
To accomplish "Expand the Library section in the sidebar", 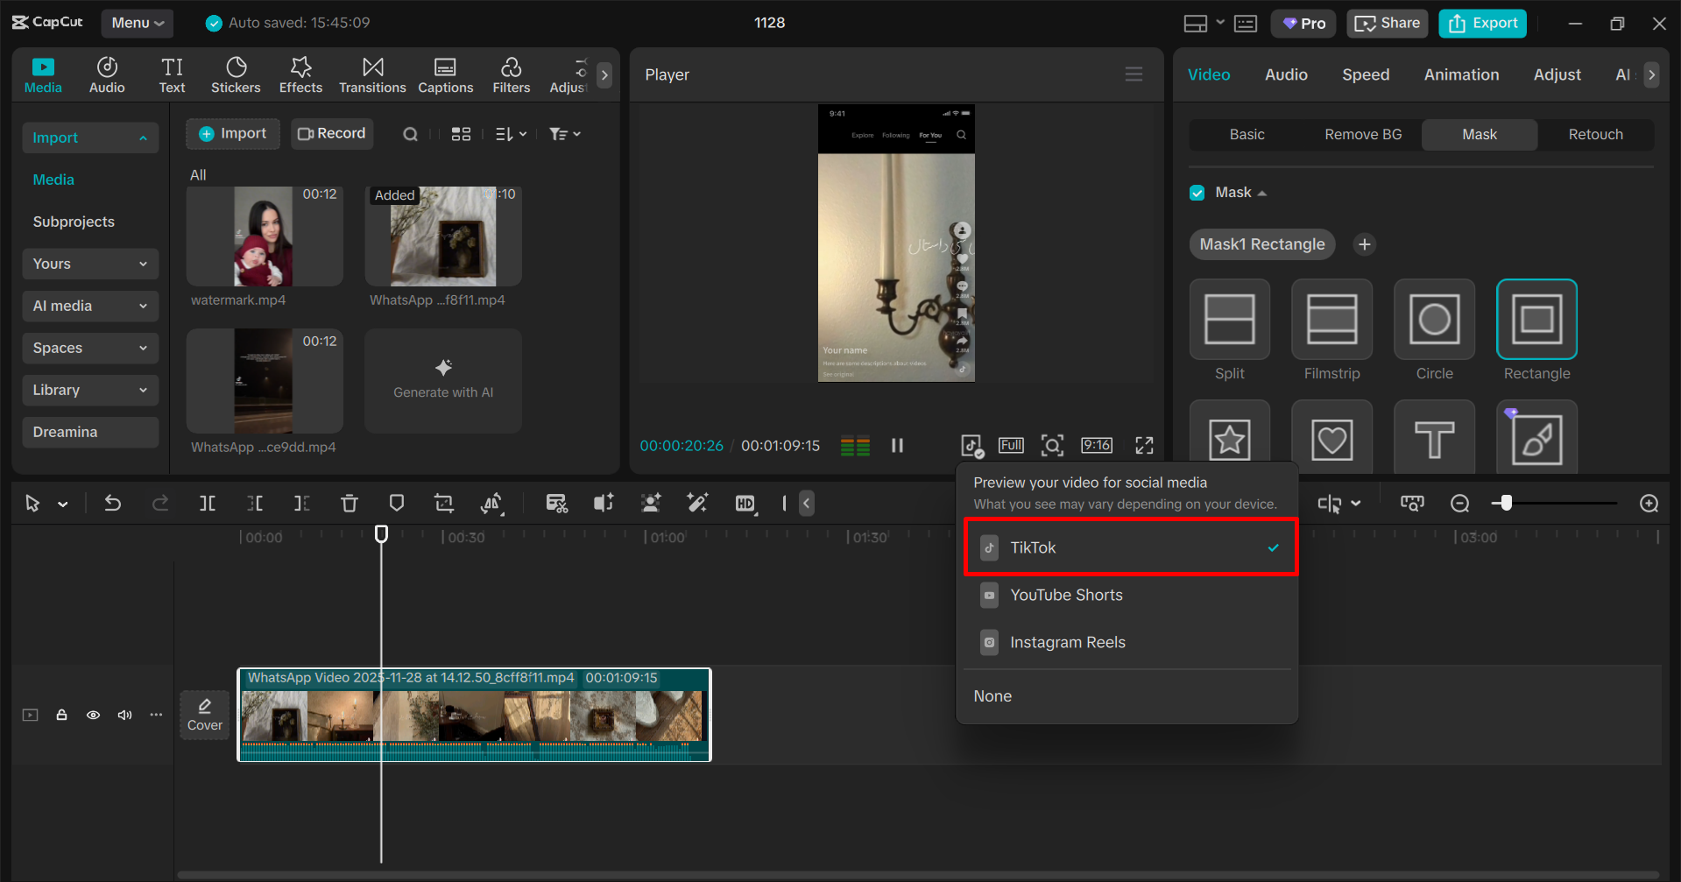I will 89,390.
